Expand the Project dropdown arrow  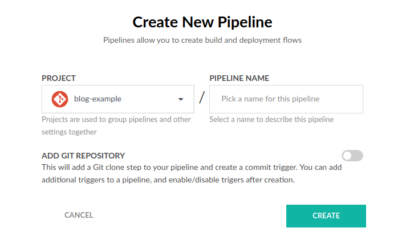[181, 99]
